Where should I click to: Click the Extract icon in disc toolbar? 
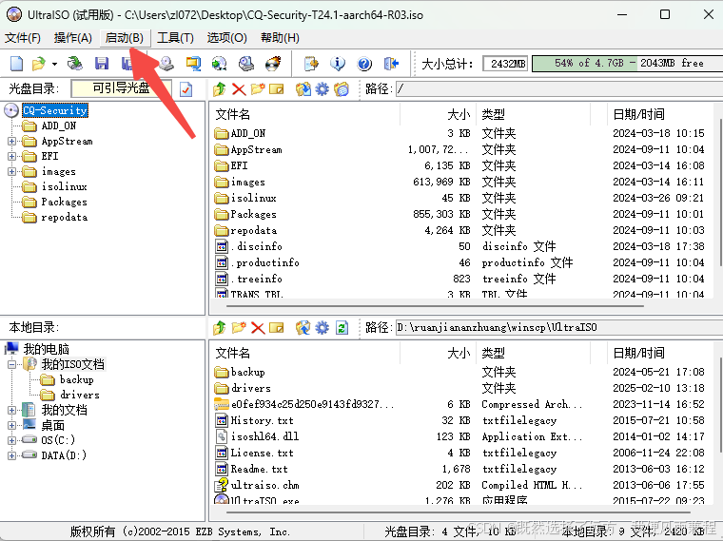(303, 89)
